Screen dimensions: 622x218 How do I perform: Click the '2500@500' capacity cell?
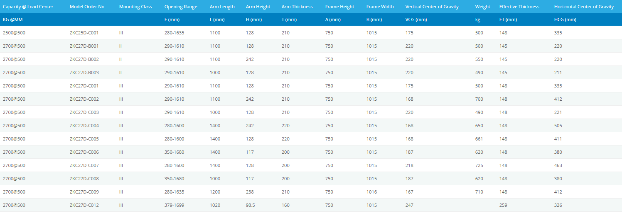pos(14,33)
